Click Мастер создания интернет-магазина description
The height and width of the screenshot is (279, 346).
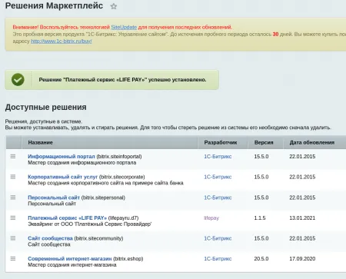(72, 265)
